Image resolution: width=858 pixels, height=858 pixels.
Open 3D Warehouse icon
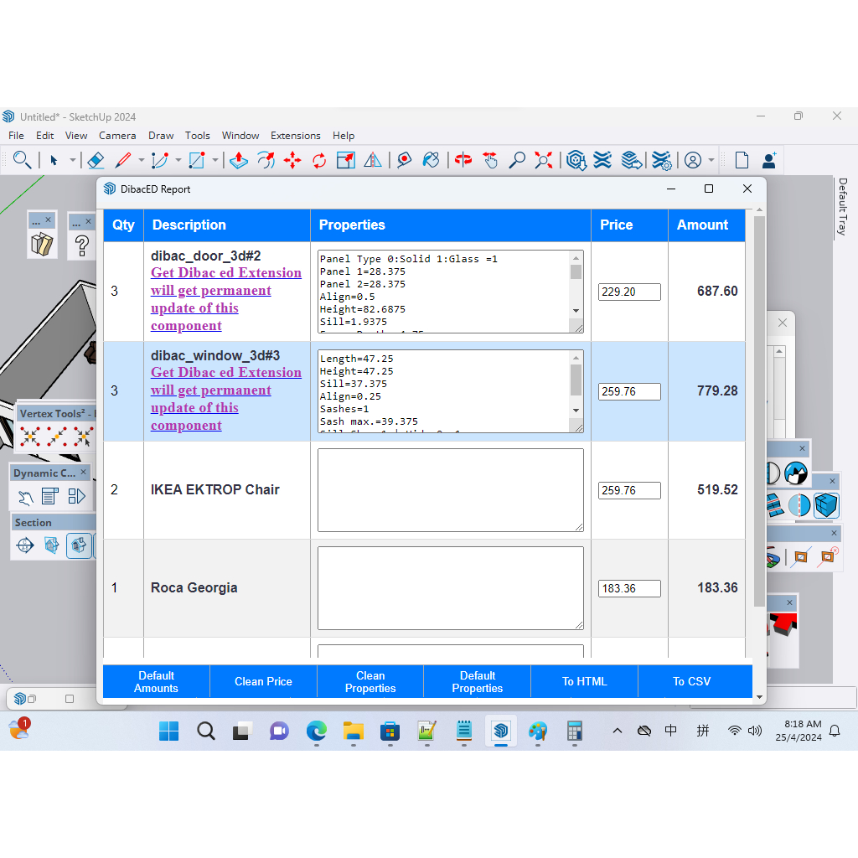pyautogui.click(x=576, y=160)
